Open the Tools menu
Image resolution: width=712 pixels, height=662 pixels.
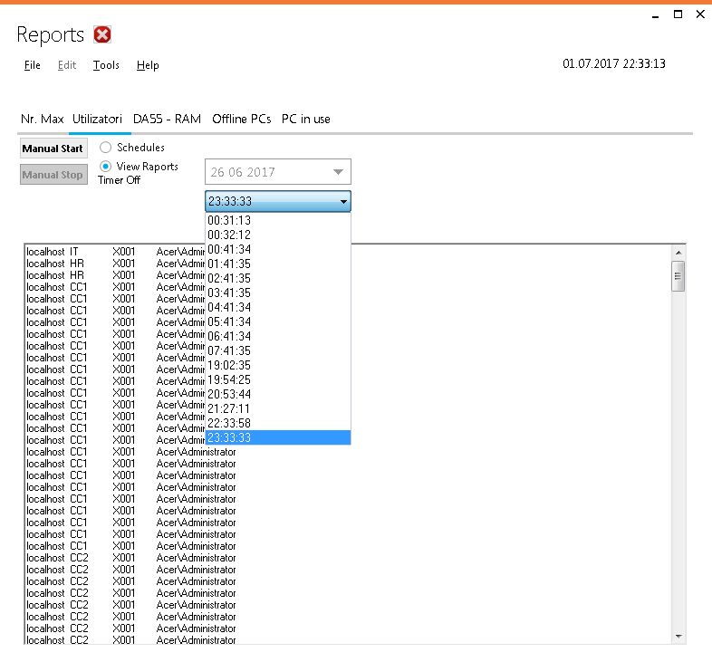click(106, 65)
